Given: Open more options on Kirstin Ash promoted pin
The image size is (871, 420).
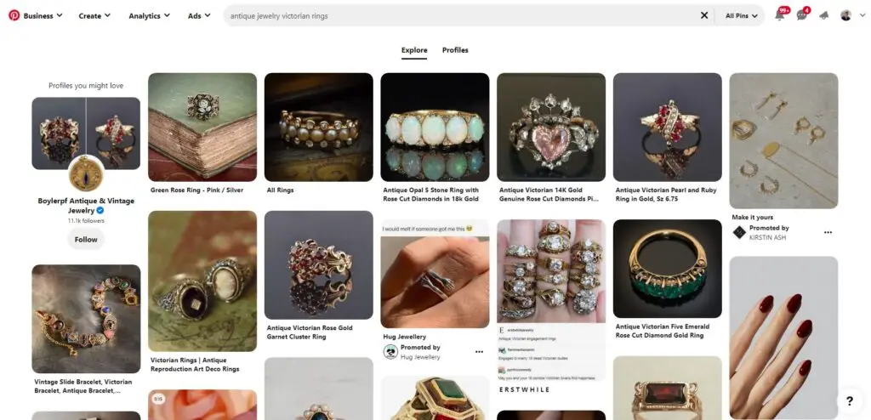Looking at the screenshot, I should (828, 232).
